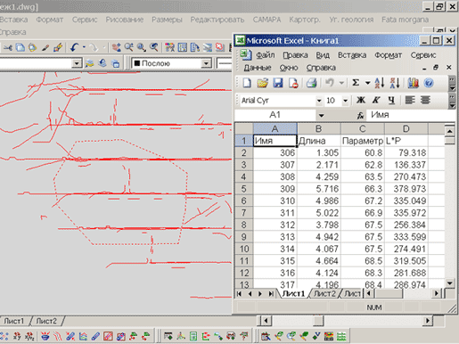This screenshot has height=344, width=459.
Task: Open the AutoCAD undo history dropdown arrow
Action: pyautogui.click(x=85, y=47)
